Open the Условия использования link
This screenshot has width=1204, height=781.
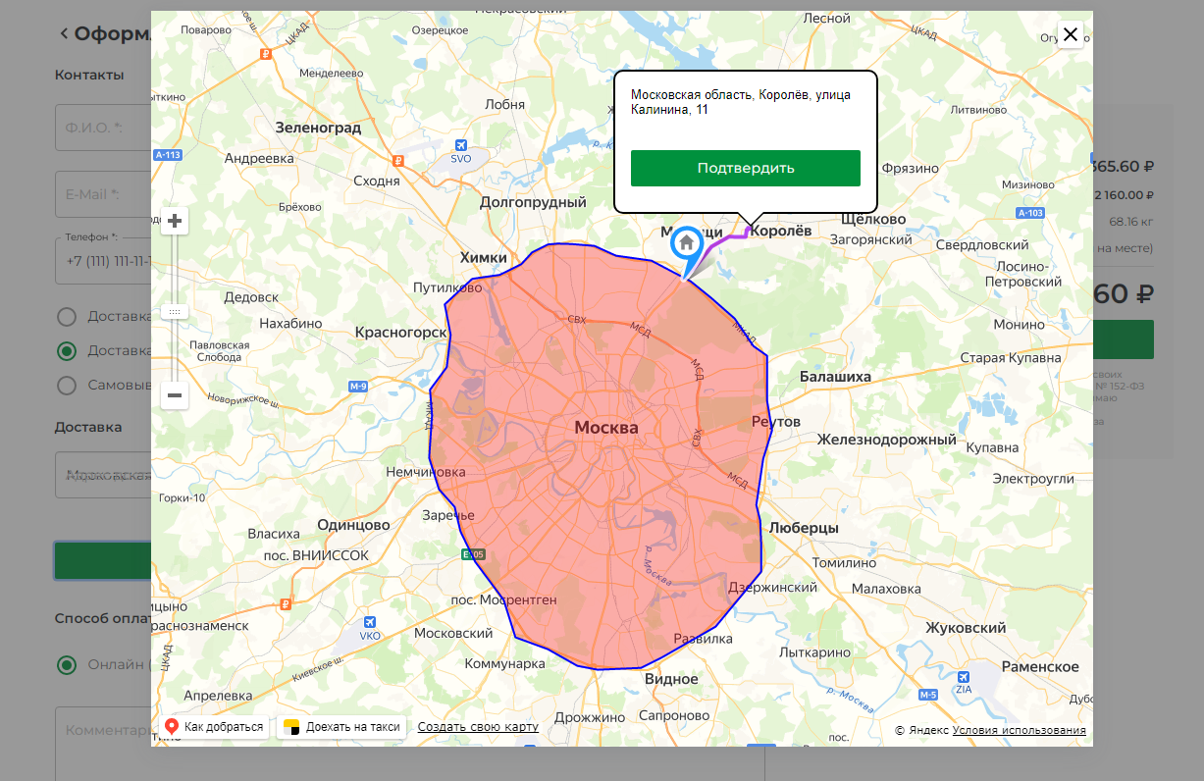point(1019,730)
